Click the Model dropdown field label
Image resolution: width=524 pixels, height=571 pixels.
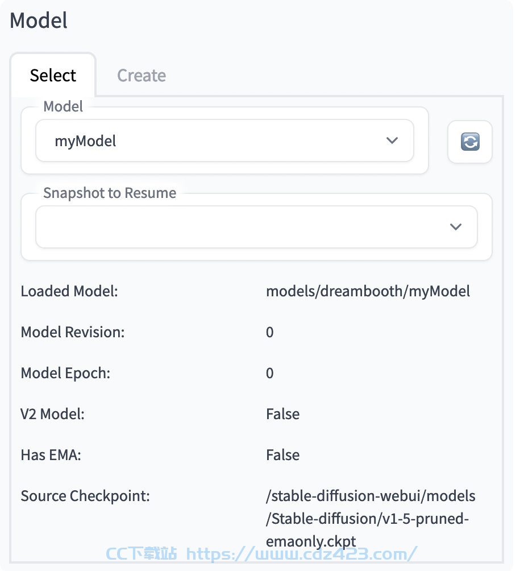click(x=63, y=106)
